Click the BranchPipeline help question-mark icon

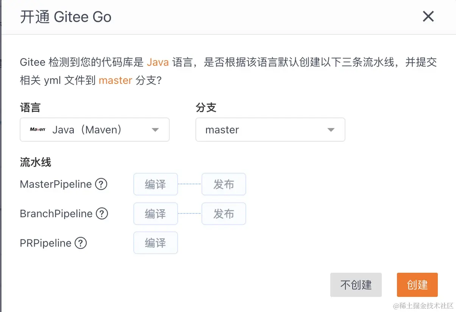pyautogui.click(x=102, y=214)
